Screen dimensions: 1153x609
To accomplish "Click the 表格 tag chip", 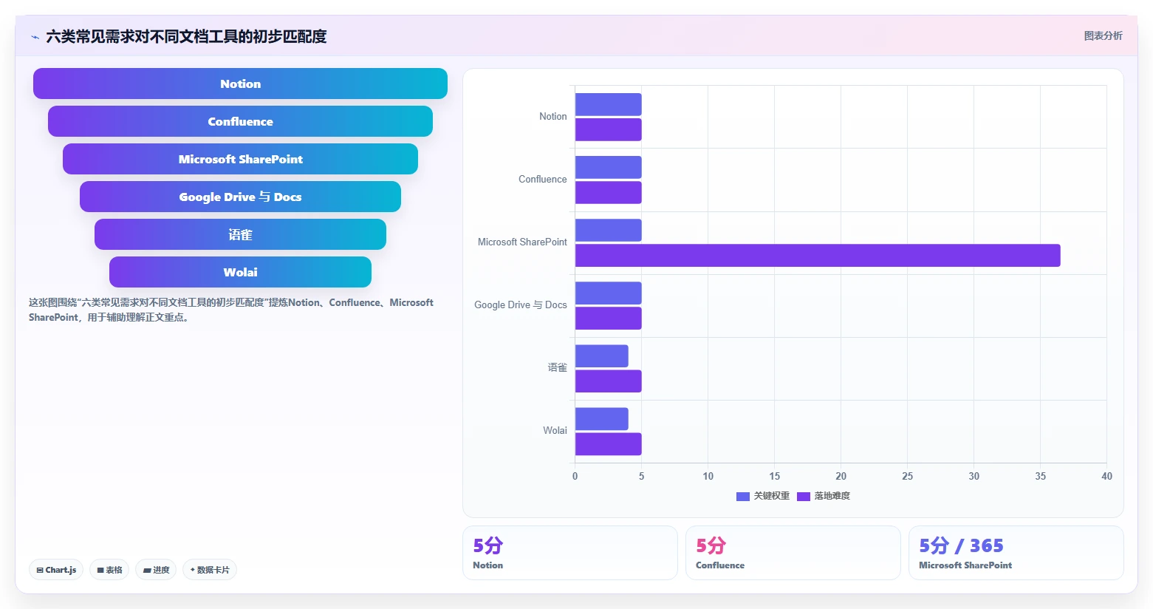I will (109, 570).
